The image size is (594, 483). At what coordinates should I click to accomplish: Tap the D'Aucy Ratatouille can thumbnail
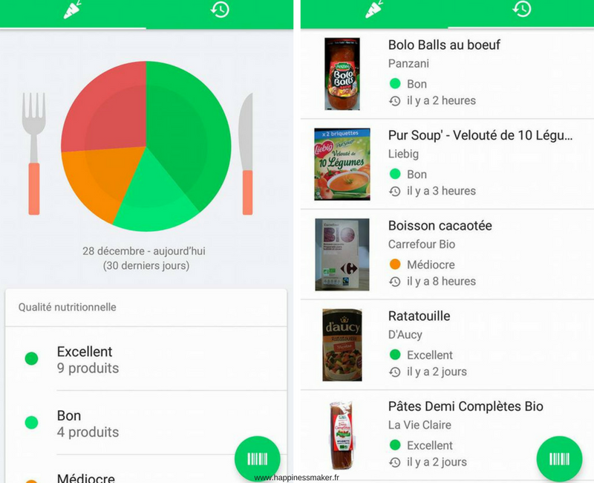tap(342, 345)
